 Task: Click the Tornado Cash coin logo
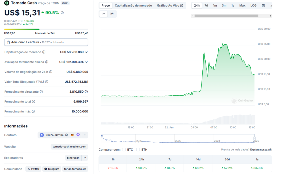point(7,3)
